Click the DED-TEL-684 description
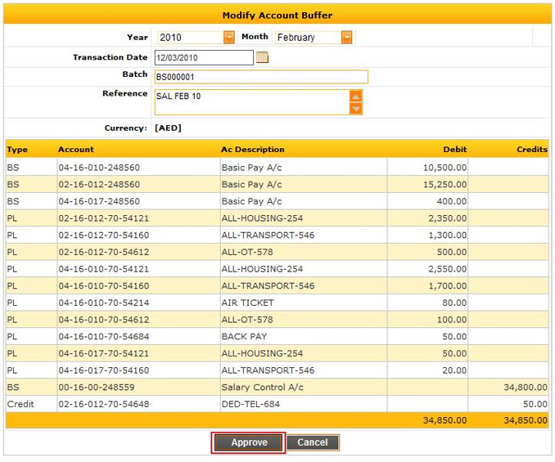The width and height of the screenshot is (555, 462). 250,405
